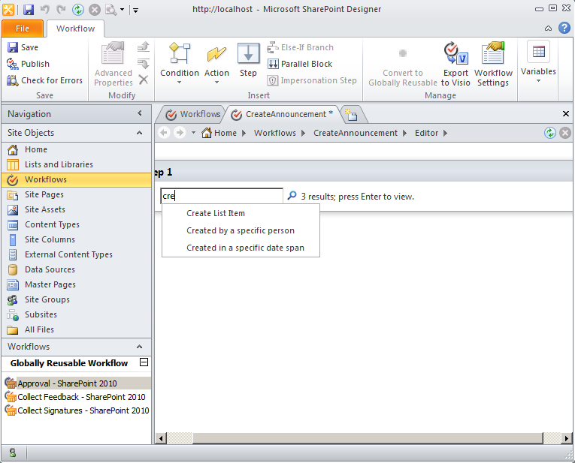Click the Delete X icon in Modify group
Image resolution: width=575 pixels, height=463 pixels.
144,80
